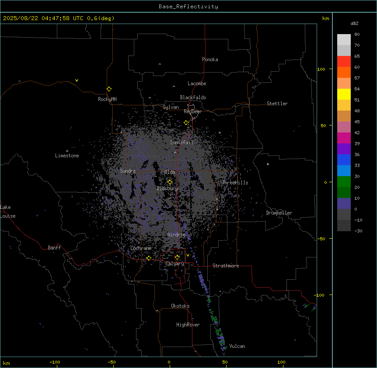This screenshot has height=368, width=377.
Task: Select the blue 36-33 dBZ legend color
Action: 344,160
